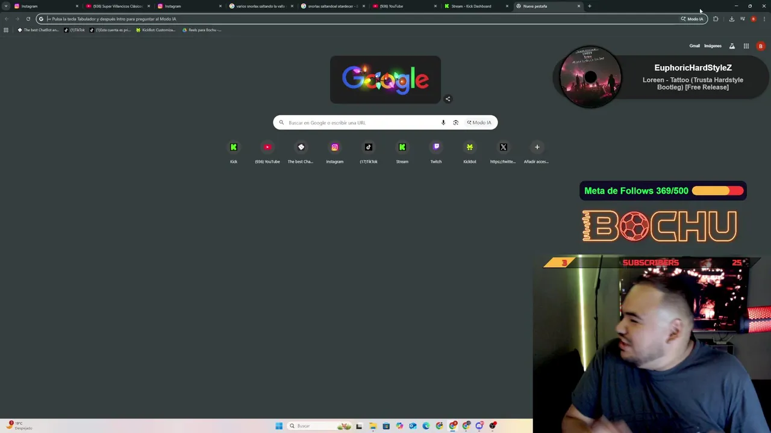Open Chrome downloads icon
The image size is (771, 433).
tap(732, 19)
